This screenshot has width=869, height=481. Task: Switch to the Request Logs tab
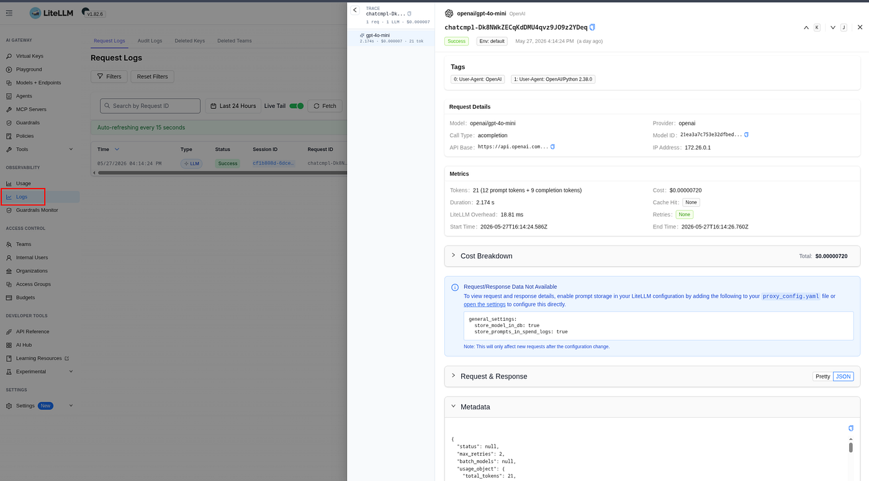click(109, 41)
